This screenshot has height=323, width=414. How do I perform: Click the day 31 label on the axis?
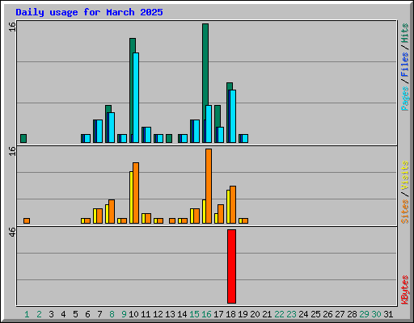(388, 314)
